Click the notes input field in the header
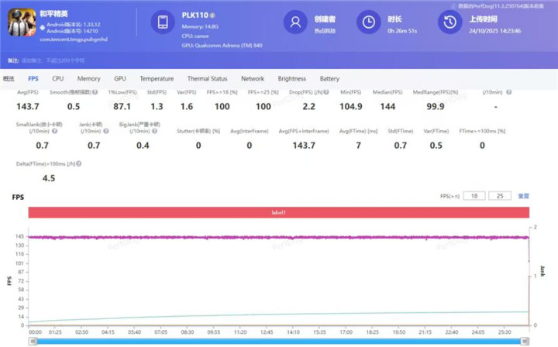The width and height of the screenshot is (558, 347). tap(53, 60)
